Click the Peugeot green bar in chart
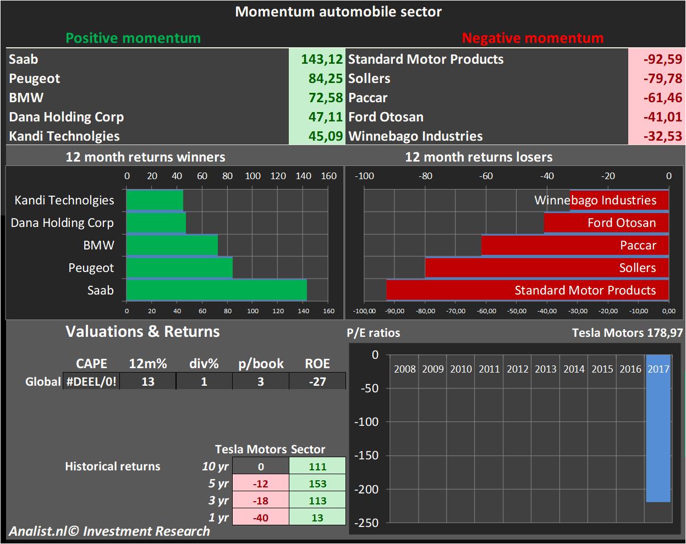Image resolution: width=686 pixels, height=544 pixels. (x=179, y=268)
